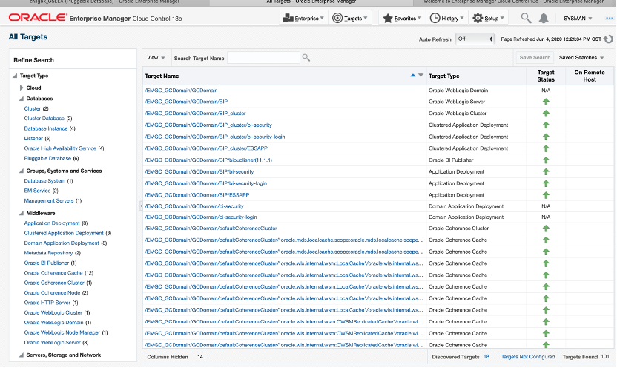Collapse the Databases tree node

pyautogui.click(x=22, y=99)
